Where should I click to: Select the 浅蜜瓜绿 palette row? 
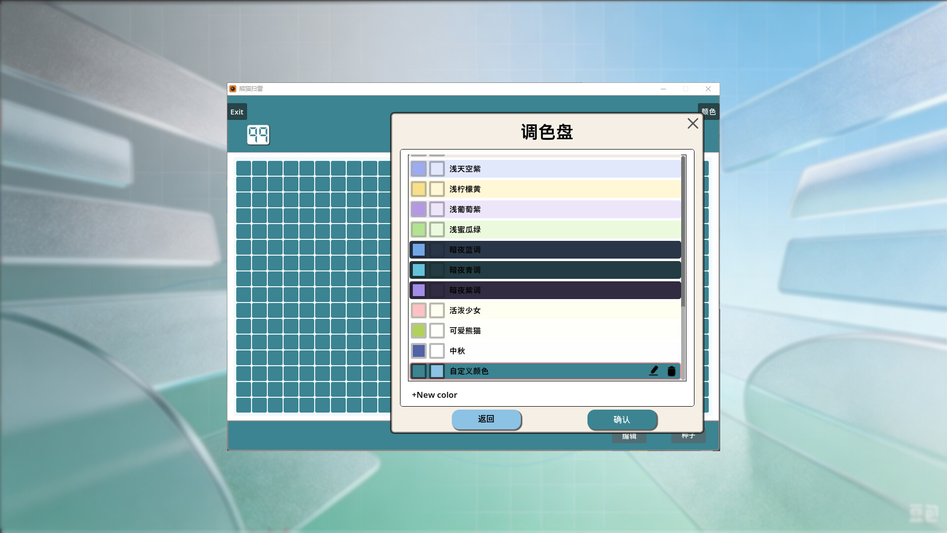point(545,229)
